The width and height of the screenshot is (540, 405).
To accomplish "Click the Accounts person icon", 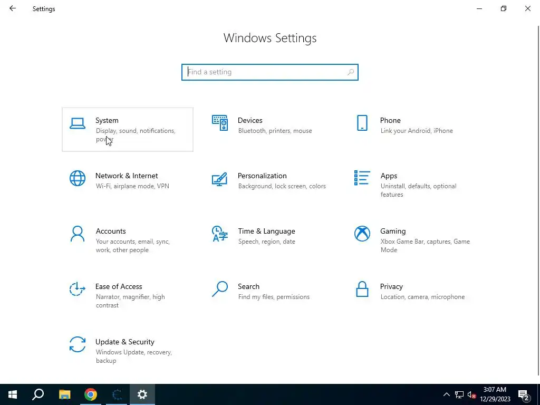I will pos(77,234).
